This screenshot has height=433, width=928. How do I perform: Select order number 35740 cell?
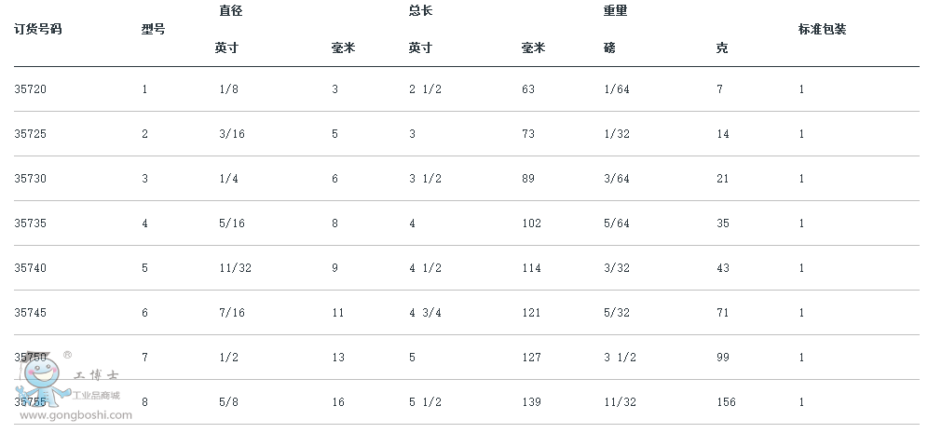31,268
